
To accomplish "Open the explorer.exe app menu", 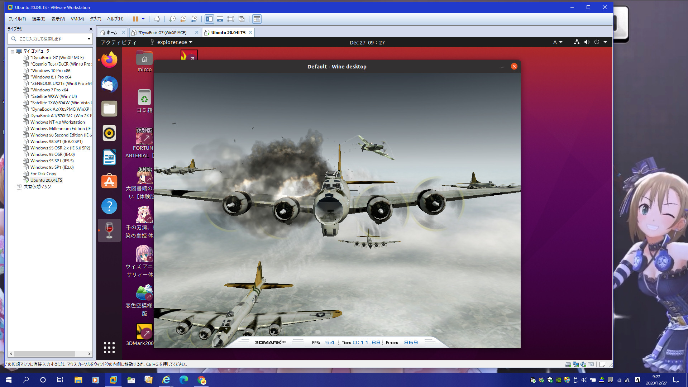I will [x=172, y=42].
